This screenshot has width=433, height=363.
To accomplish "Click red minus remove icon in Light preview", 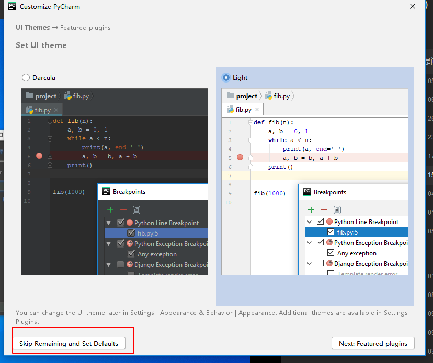I will 324,210.
